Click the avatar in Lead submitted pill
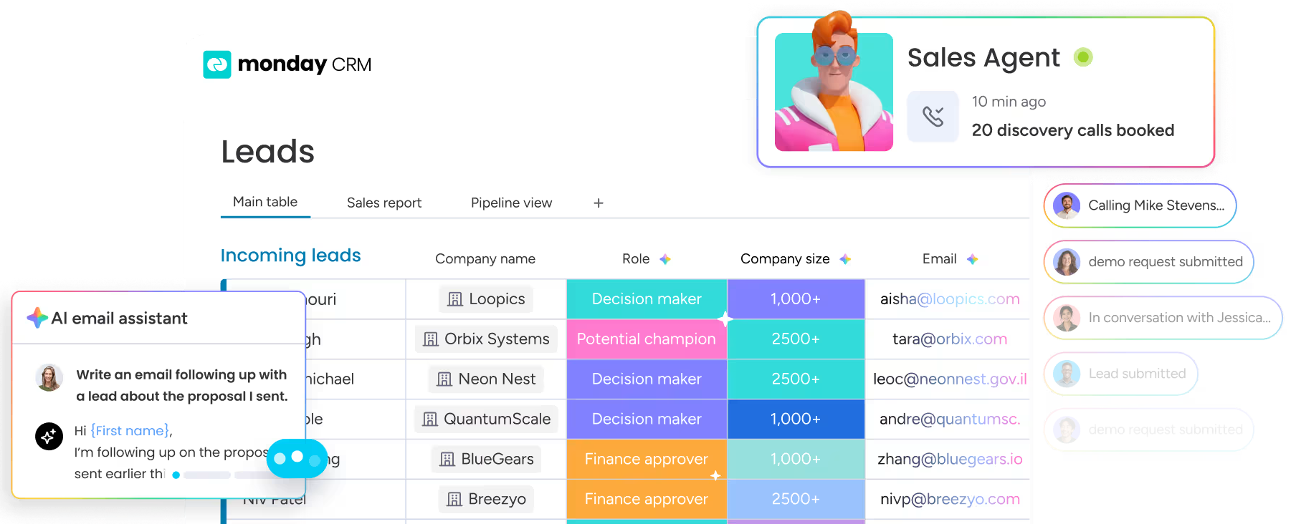1291x524 pixels. (1067, 374)
